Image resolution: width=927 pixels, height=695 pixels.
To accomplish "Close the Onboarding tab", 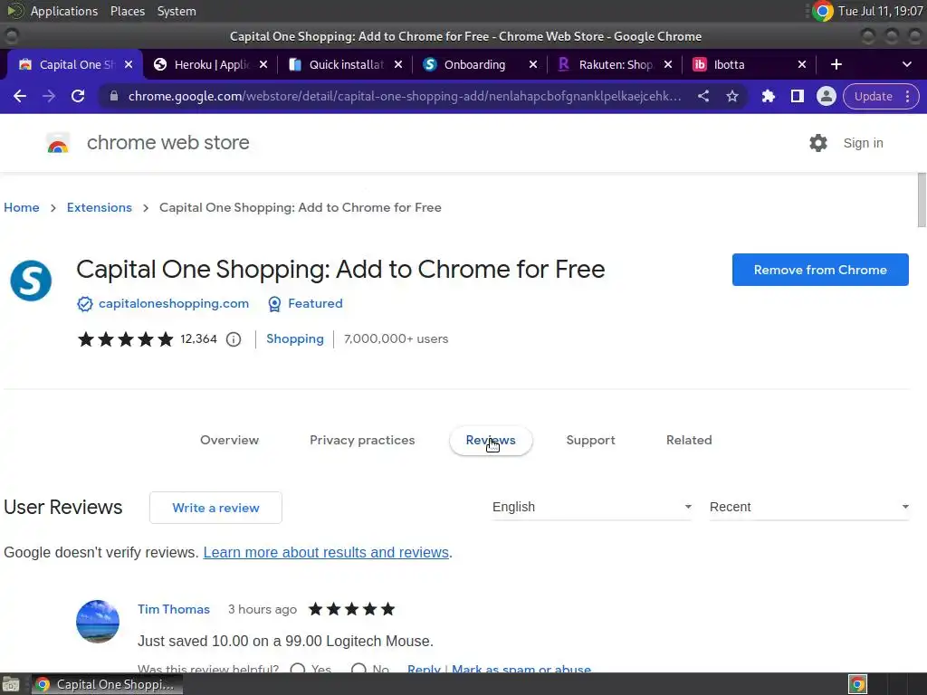I will tap(532, 64).
